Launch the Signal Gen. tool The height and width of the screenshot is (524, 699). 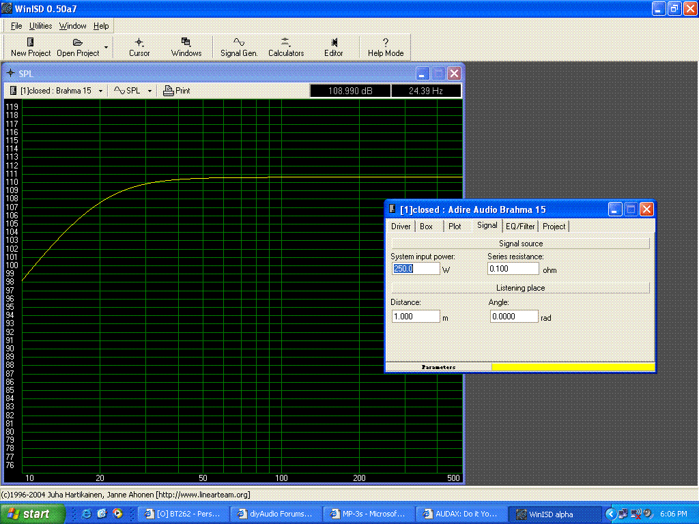(x=239, y=47)
